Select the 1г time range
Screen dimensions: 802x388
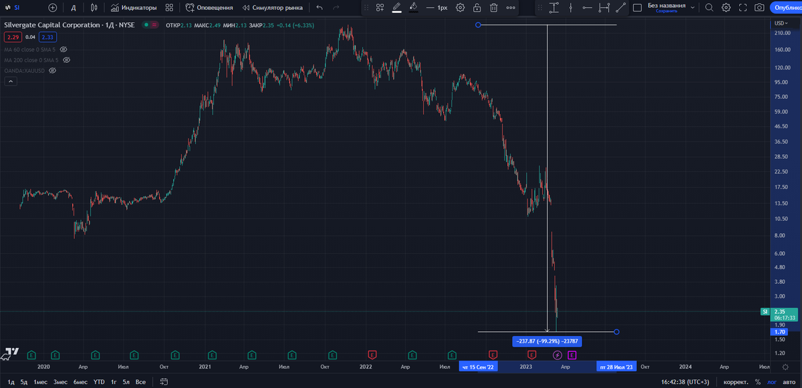[114, 381]
